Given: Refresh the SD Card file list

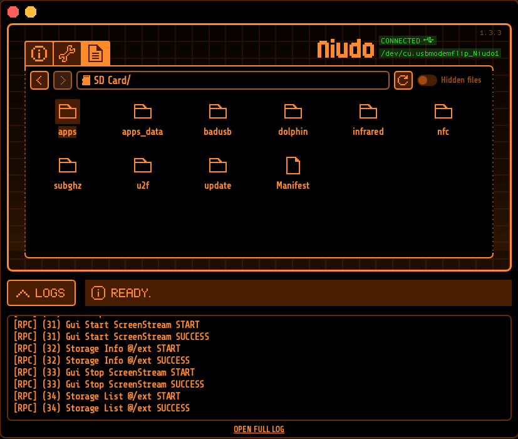Looking at the screenshot, I should coord(403,80).
